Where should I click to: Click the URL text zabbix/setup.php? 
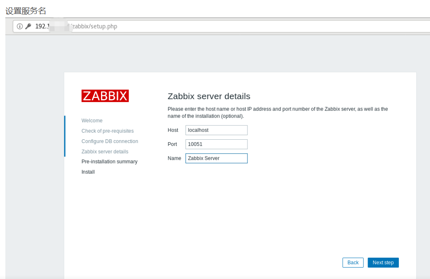point(95,26)
